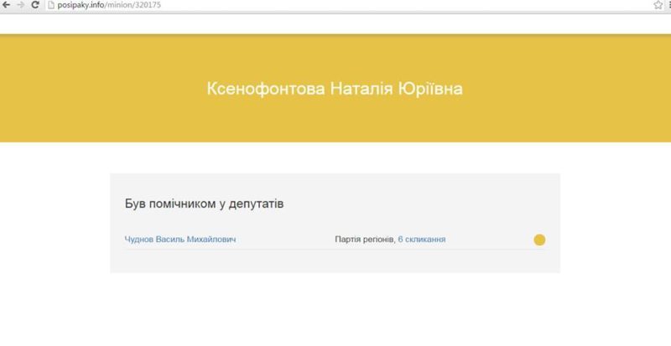Click the posipaky.info domain text
The height and width of the screenshot is (346, 671).
pyautogui.click(x=81, y=5)
